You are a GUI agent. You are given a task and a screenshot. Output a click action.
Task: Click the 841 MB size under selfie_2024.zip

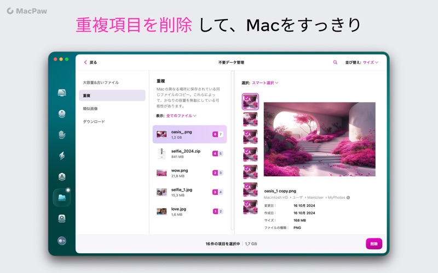coord(177,157)
